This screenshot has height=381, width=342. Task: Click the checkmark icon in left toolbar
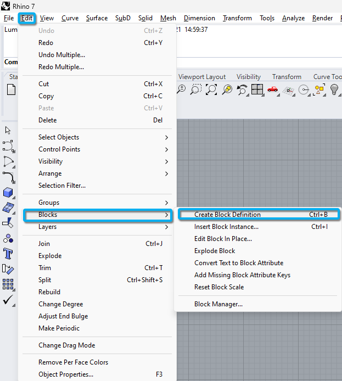tap(8, 300)
